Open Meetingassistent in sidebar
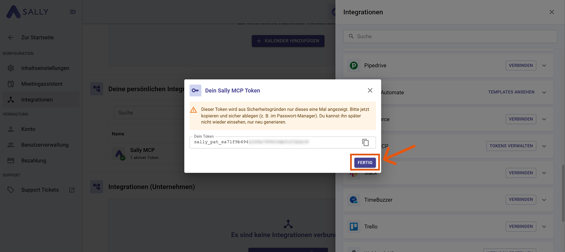 42,84
